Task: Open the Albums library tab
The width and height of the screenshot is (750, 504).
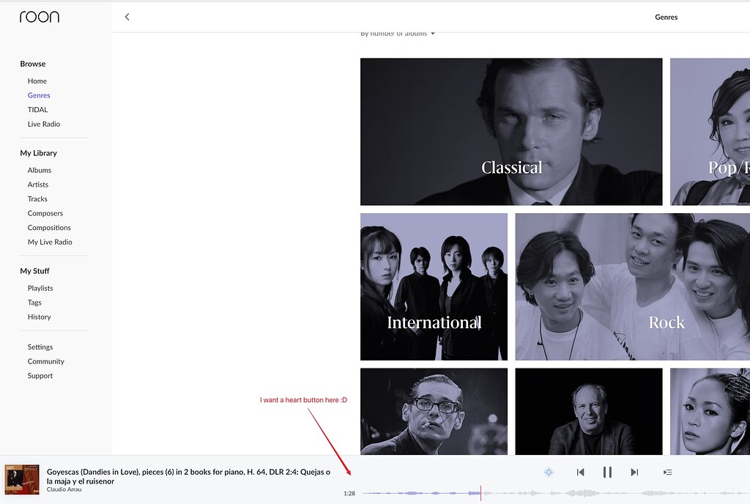Action: pos(39,170)
